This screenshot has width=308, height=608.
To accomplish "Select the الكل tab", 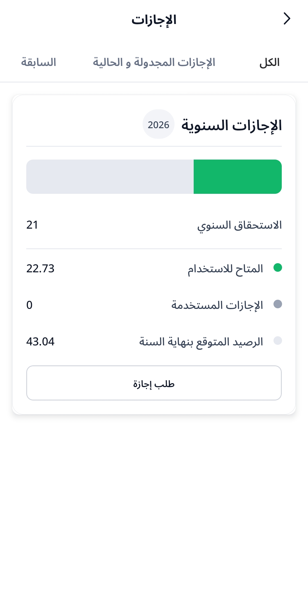I will 269,63.
